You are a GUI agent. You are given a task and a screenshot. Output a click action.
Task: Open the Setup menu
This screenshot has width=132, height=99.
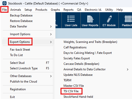tap(28, 10)
